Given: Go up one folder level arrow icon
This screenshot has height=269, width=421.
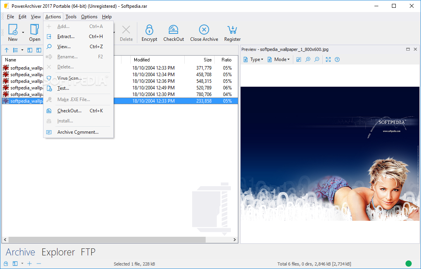Looking at the screenshot, I should (7, 50).
